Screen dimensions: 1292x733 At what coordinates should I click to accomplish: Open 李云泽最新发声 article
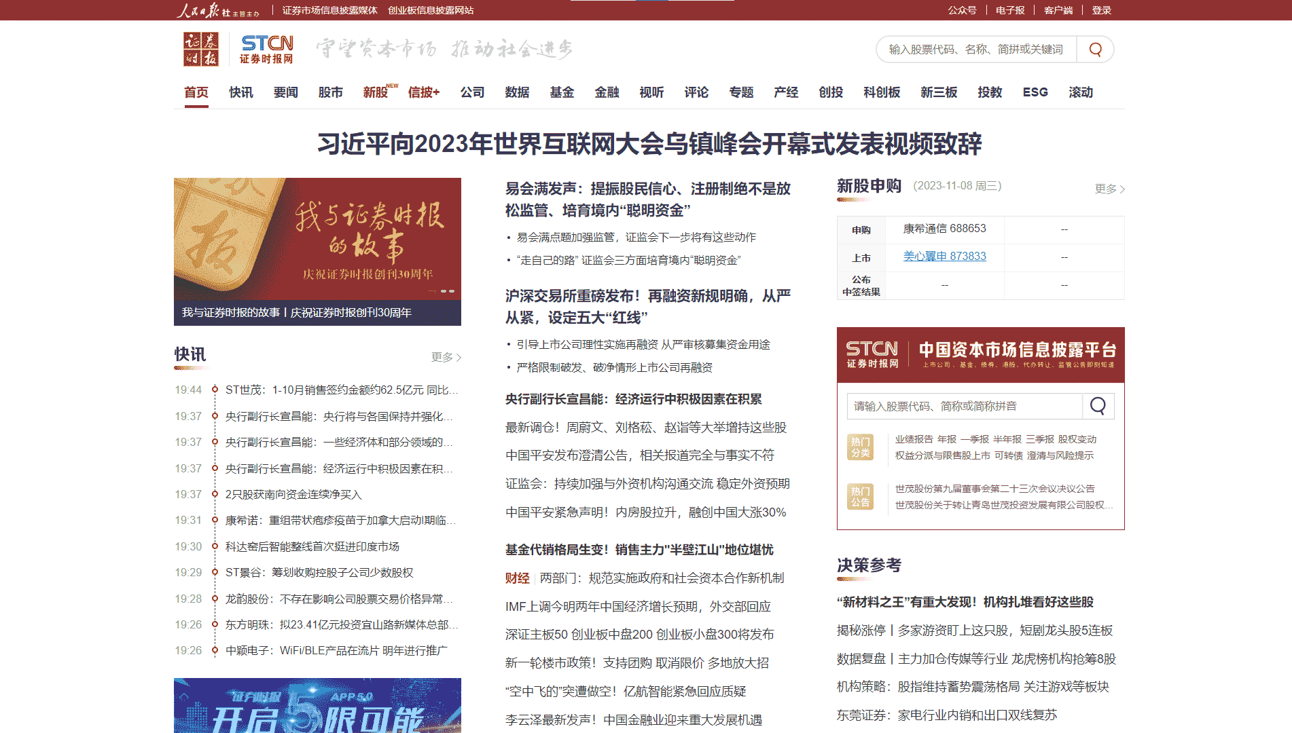(x=634, y=720)
